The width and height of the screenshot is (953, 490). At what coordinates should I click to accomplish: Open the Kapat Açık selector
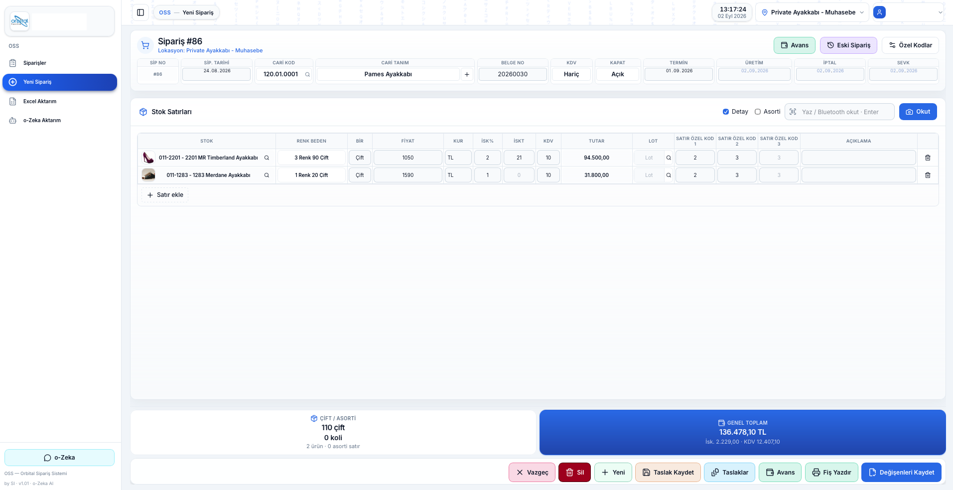click(618, 74)
